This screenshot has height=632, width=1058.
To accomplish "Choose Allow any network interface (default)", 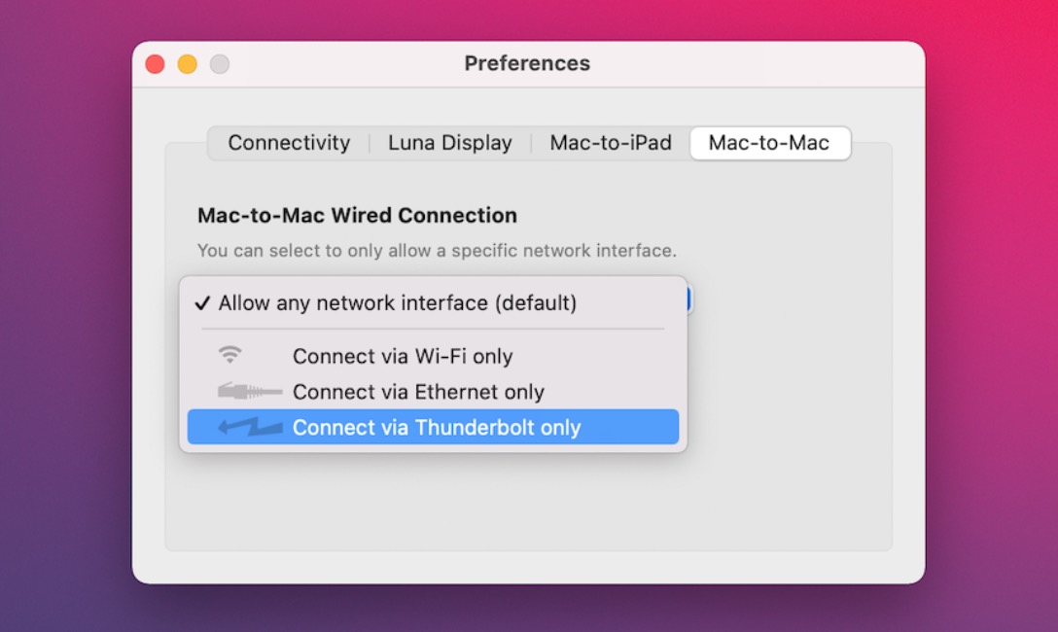I will (x=397, y=303).
